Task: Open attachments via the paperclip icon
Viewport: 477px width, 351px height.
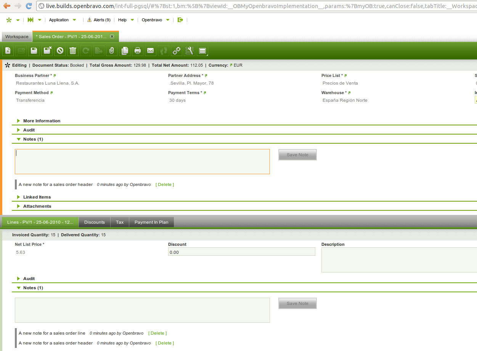Action: pyautogui.click(x=111, y=50)
